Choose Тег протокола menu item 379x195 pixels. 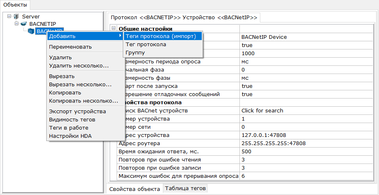coord(162,45)
